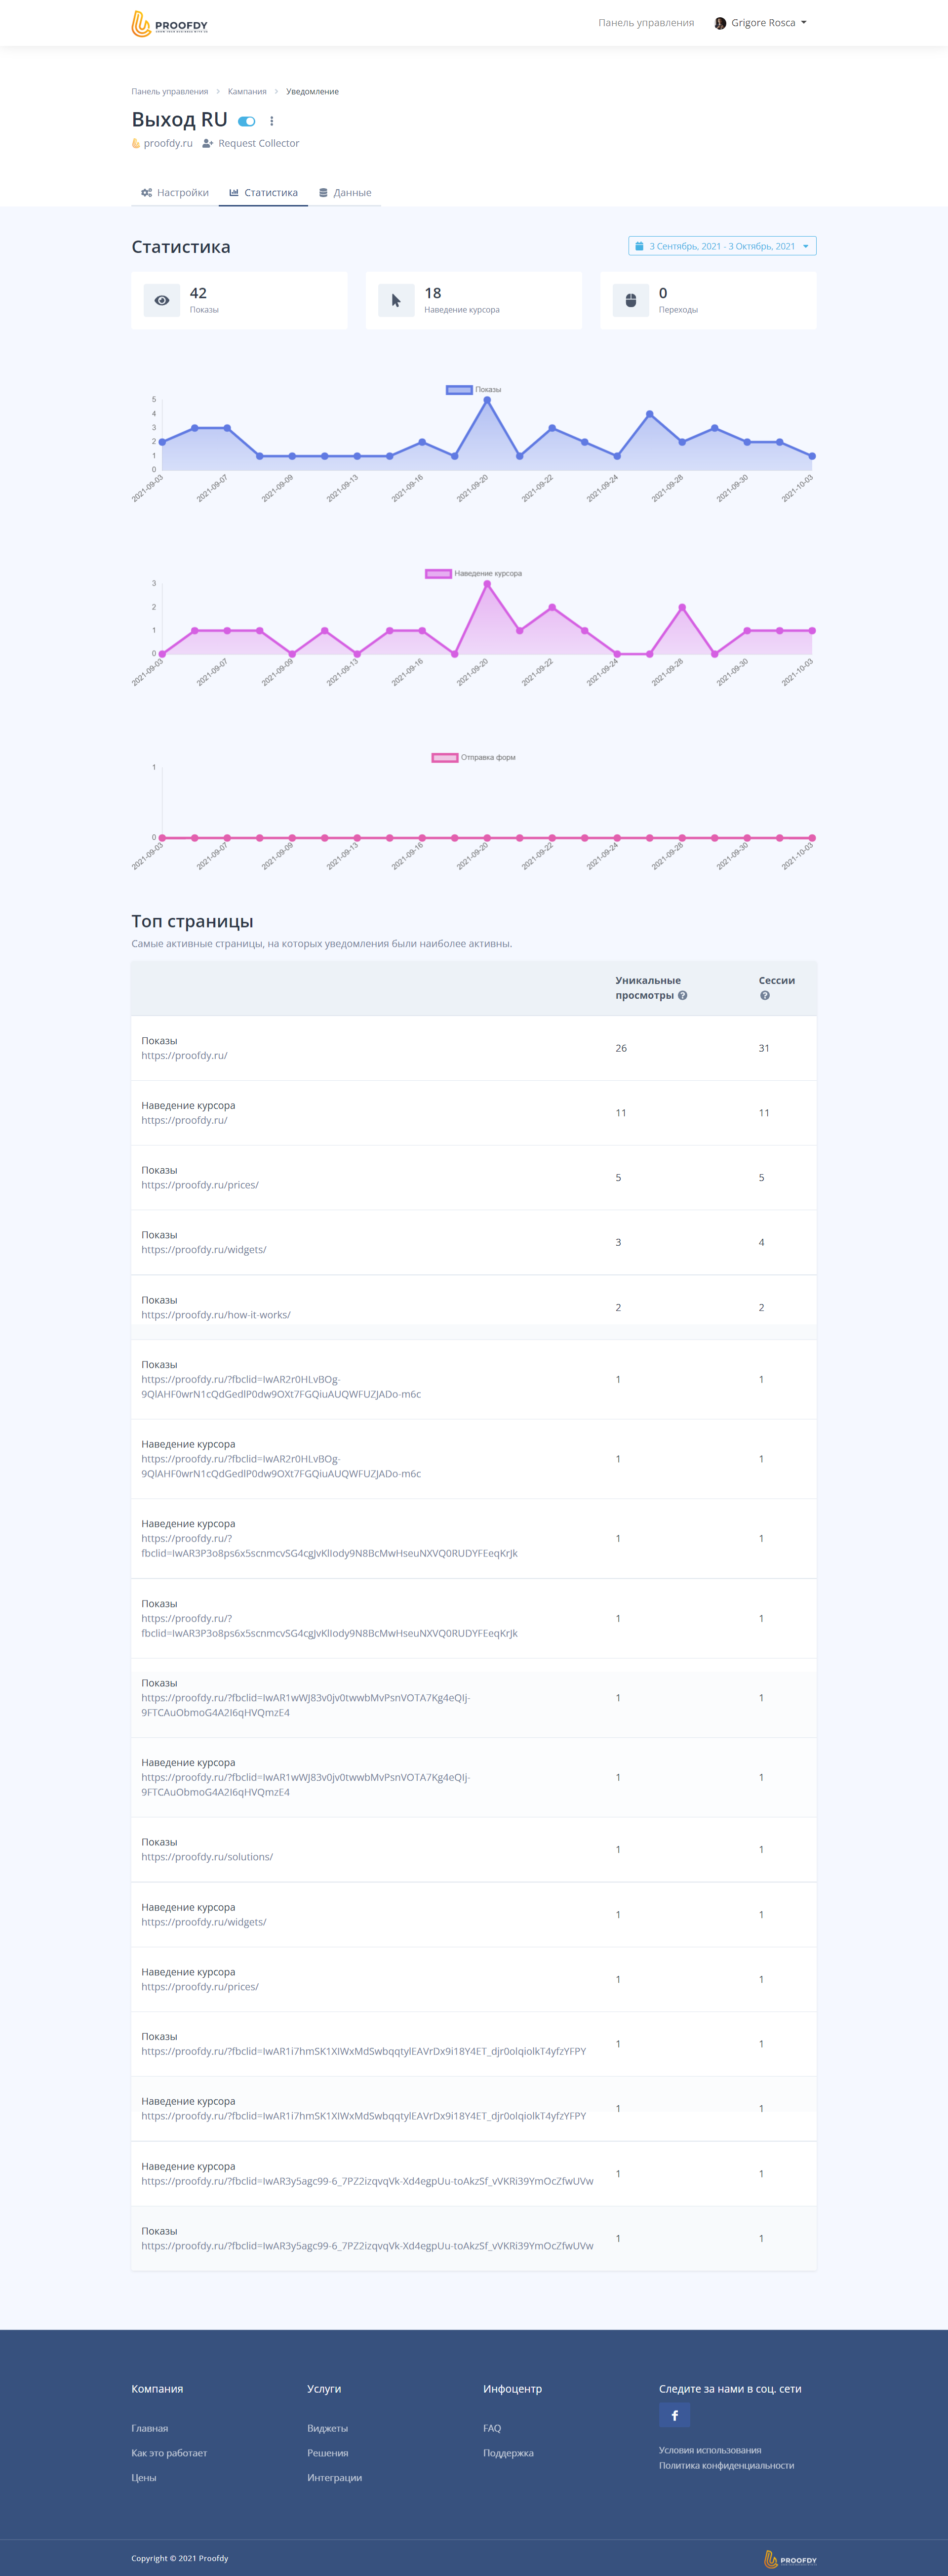Toggle Наведение курсора chart legend

point(474,574)
